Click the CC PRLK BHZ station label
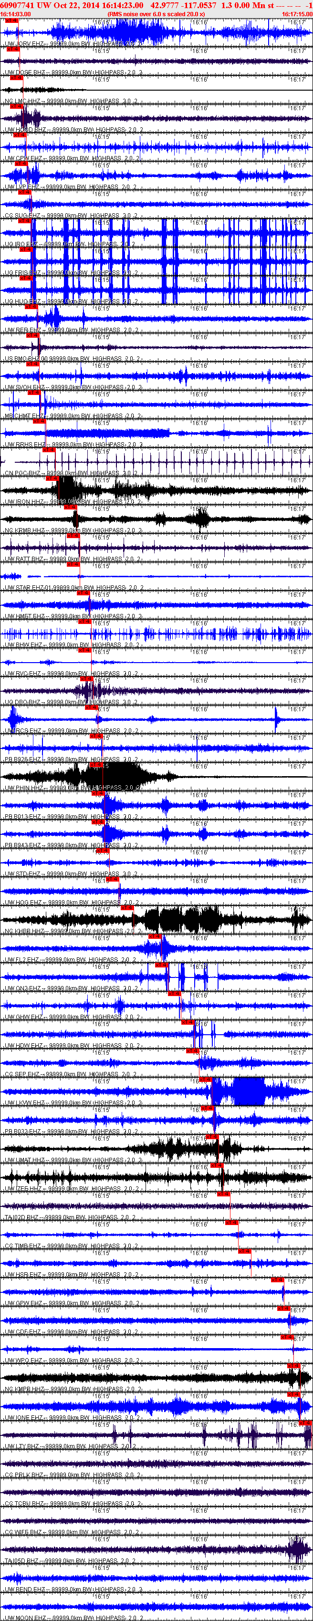Viewport: 313px width, 1621px height. click(x=73, y=1475)
